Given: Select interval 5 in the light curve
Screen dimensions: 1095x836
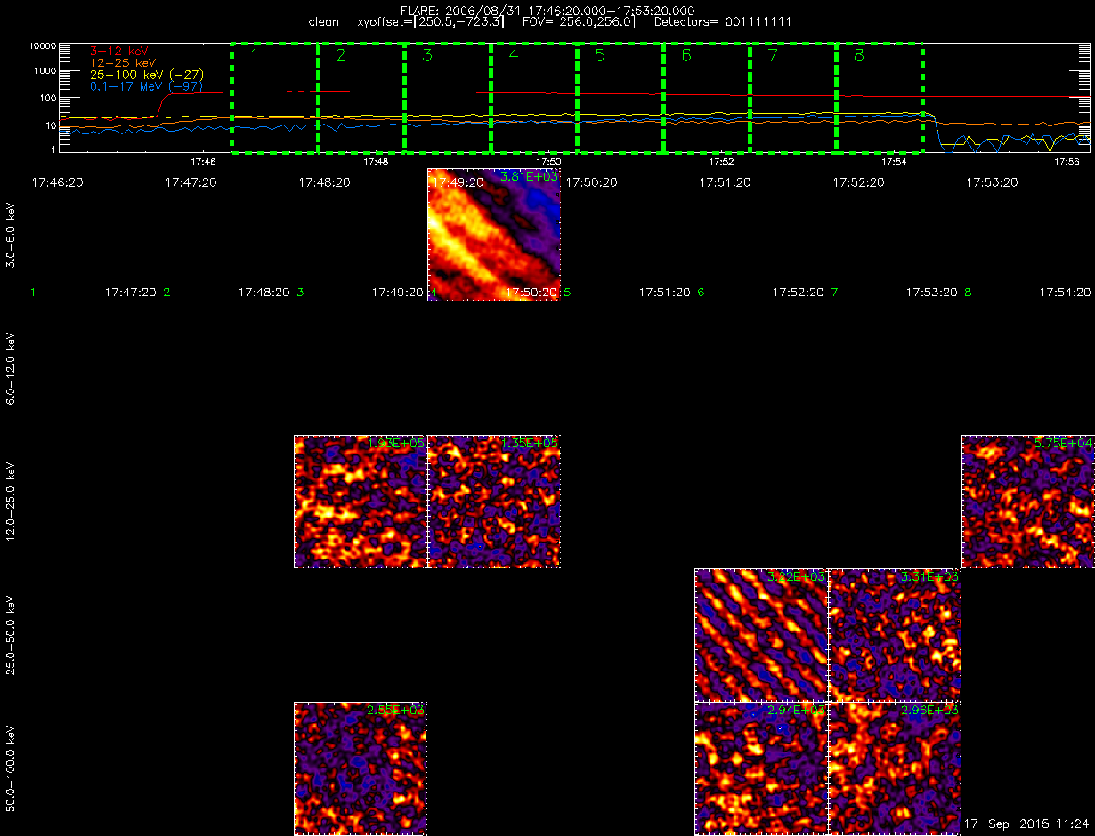Looking at the screenshot, I should 620,98.
